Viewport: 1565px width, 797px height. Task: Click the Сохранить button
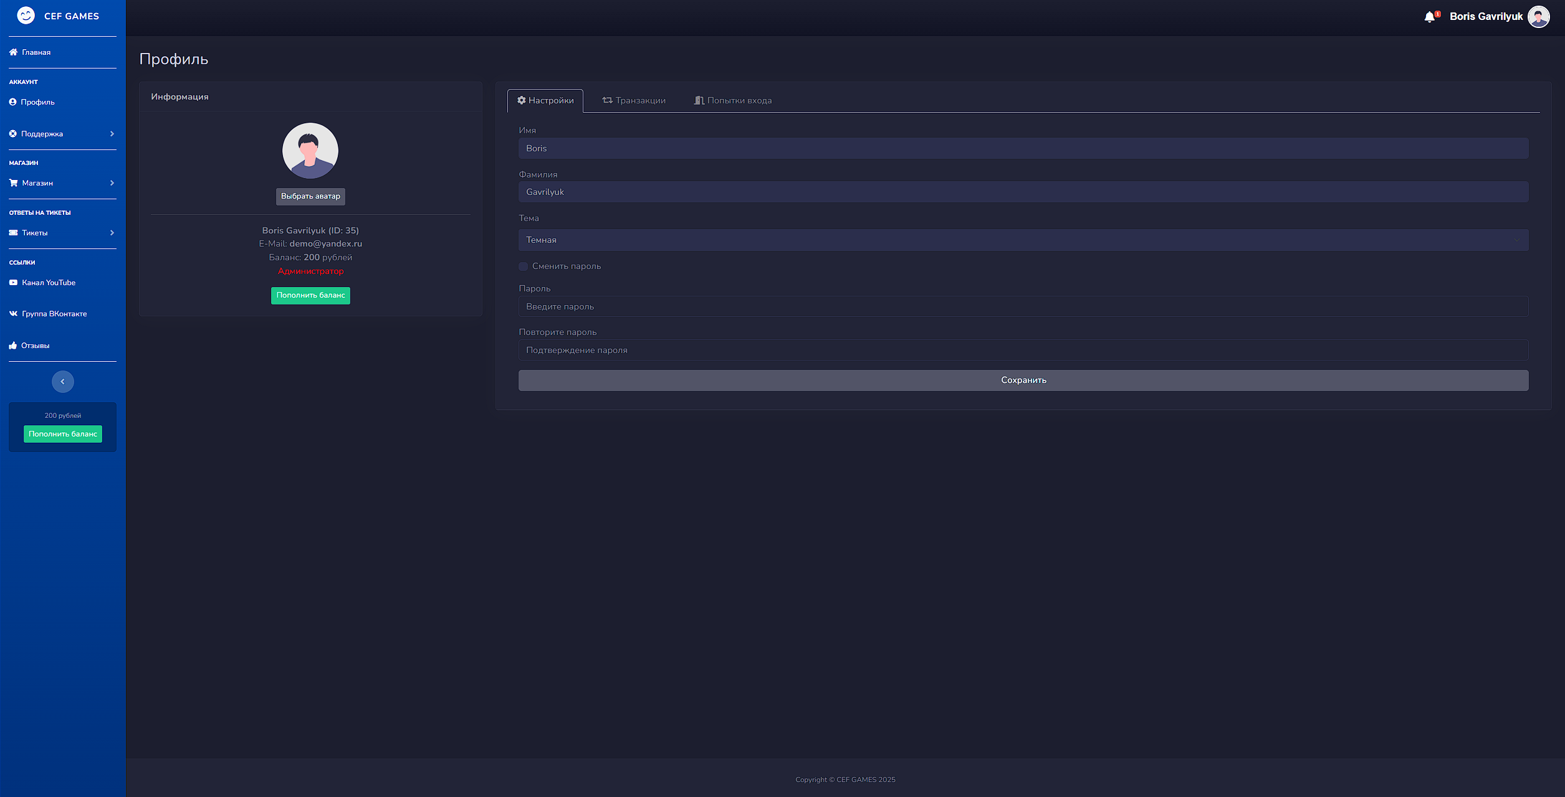click(x=1023, y=380)
